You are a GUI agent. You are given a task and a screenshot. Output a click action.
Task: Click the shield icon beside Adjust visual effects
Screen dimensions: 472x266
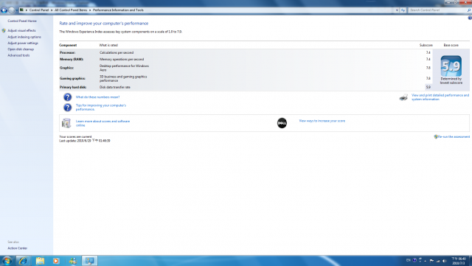(x=4, y=30)
